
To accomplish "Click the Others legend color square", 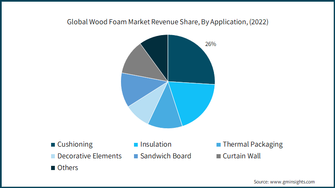I will (53, 168).
